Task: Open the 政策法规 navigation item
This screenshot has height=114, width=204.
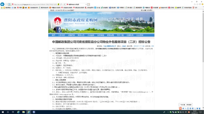Action: coord(110,35)
